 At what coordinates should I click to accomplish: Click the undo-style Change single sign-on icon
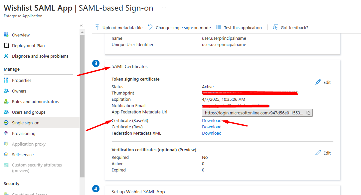pos(150,27)
